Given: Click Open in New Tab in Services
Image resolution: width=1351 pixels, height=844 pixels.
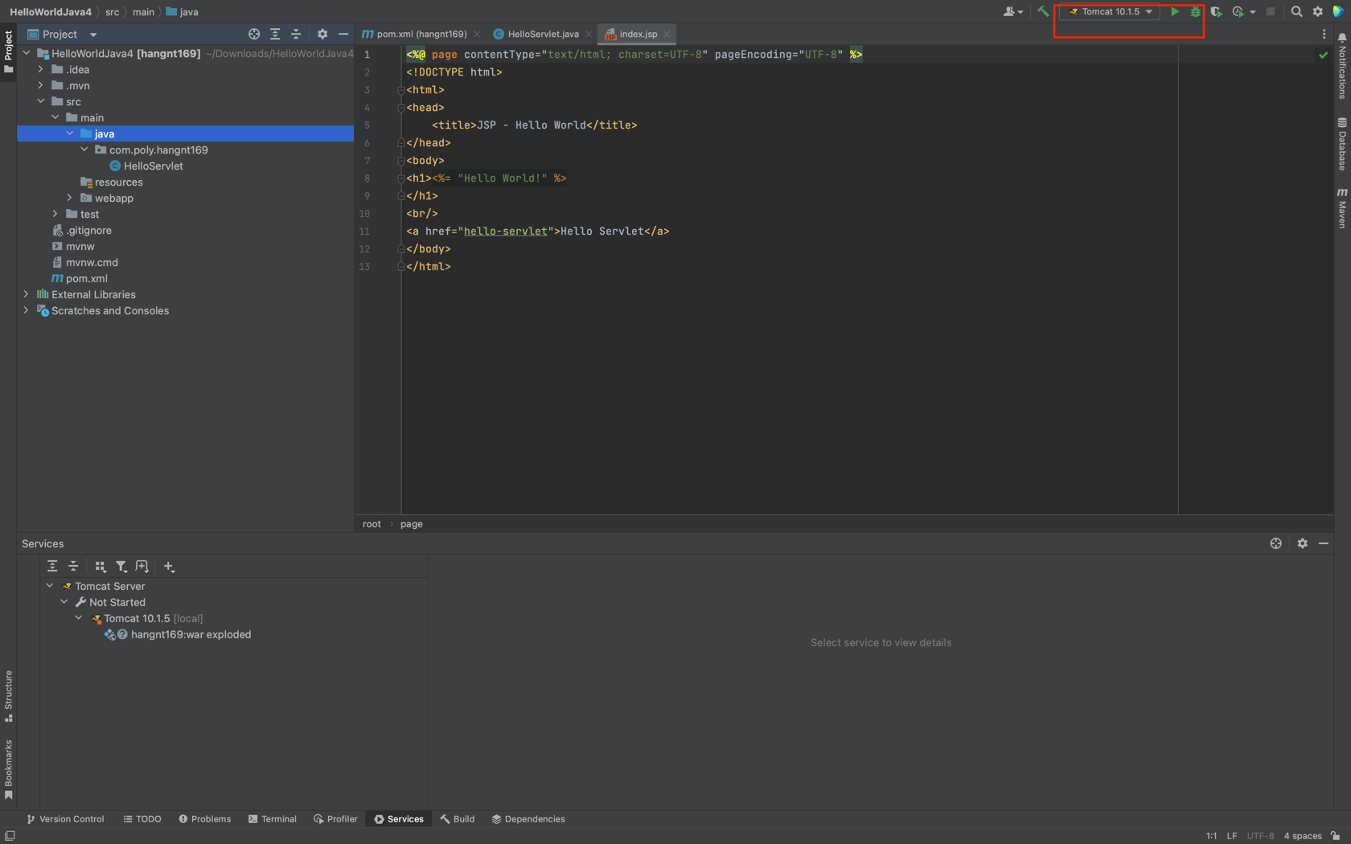Looking at the screenshot, I should pos(142,567).
